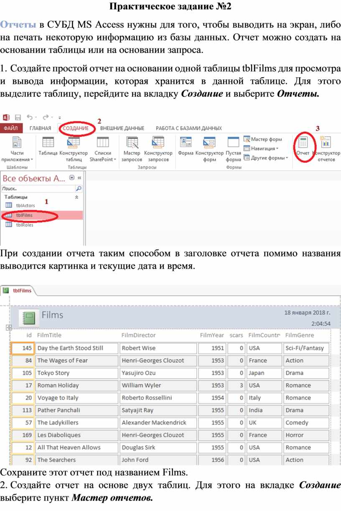This screenshot has height=511, width=341.
Task: Click Мастер форм button
Action: click(x=262, y=139)
